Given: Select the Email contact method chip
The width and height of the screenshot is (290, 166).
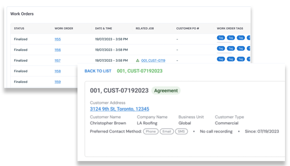Looking at the screenshot, I should click(x=167, y=132).
